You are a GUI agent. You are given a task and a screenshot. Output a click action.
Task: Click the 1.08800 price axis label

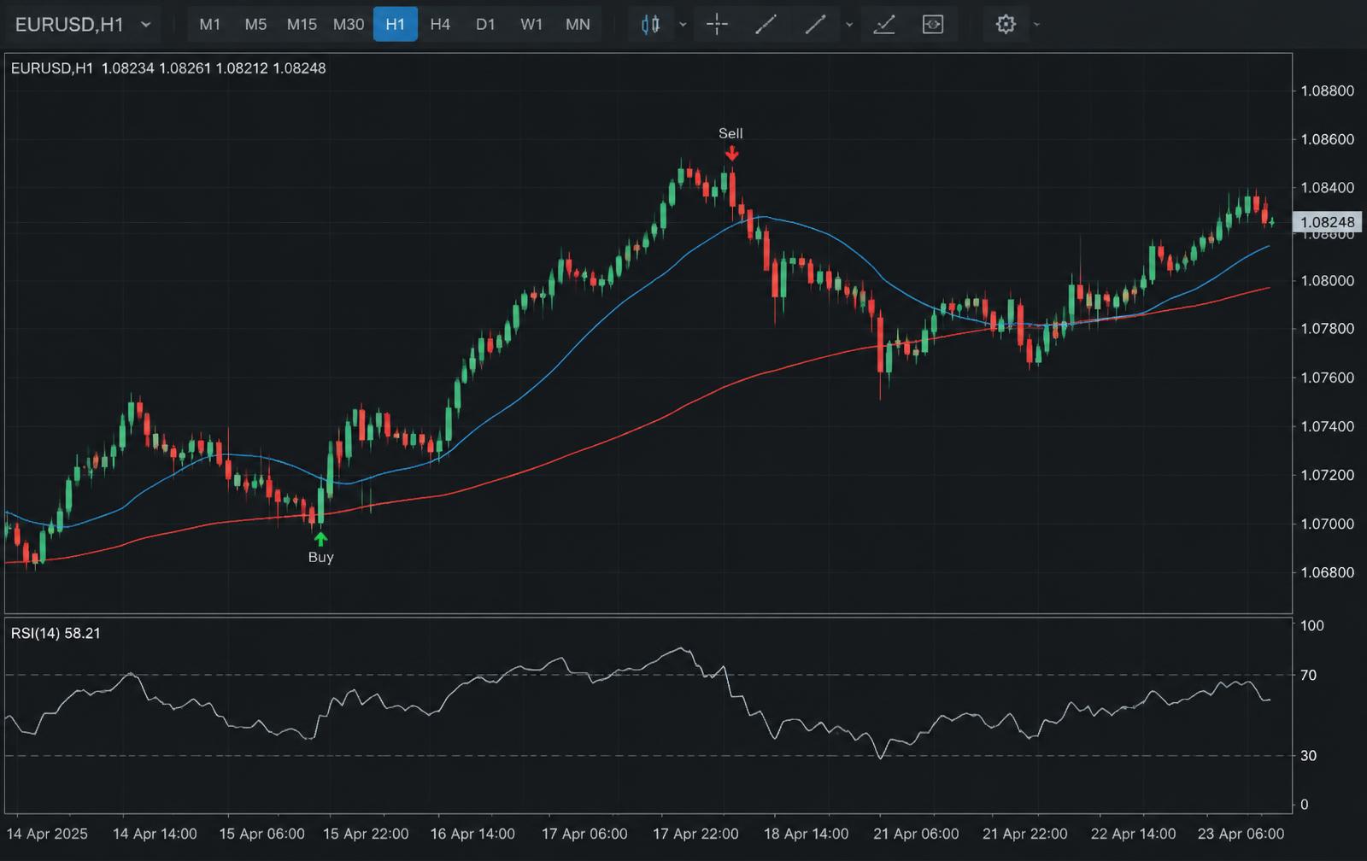click(x=1327, y=91)
